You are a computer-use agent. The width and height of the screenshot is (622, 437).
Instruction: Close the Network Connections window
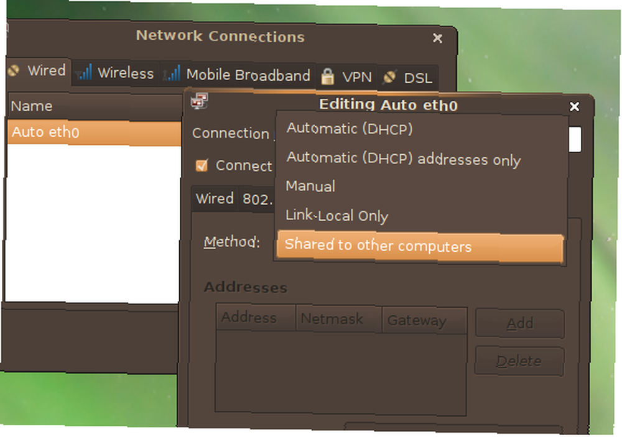click(x=437, y=38)
